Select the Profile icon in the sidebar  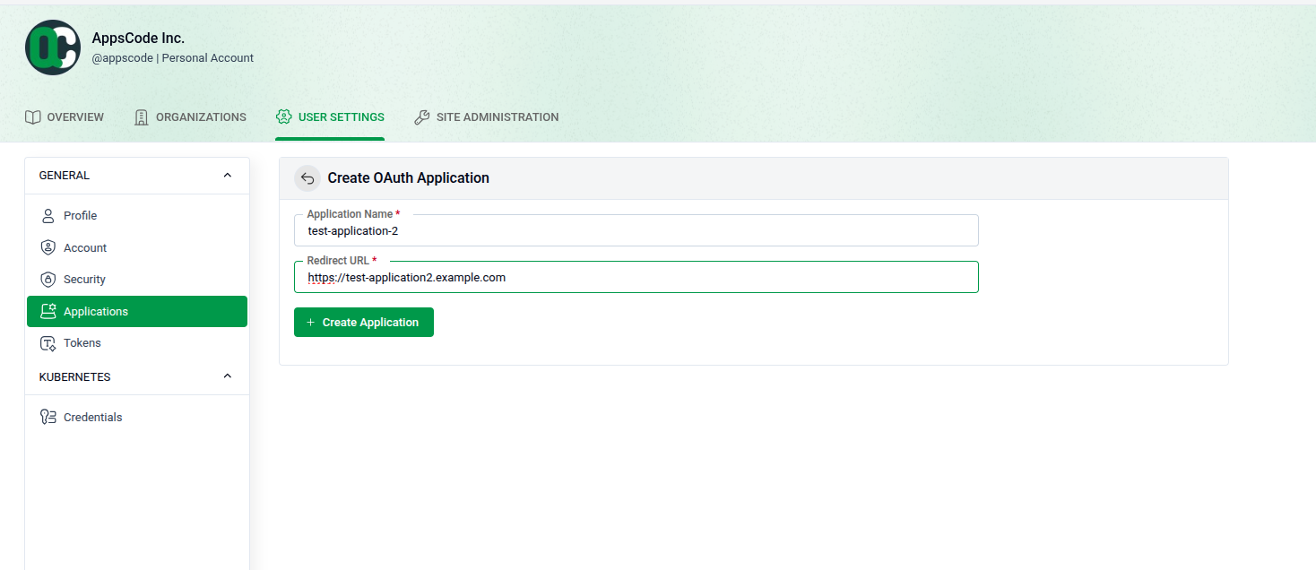(48, 215)
